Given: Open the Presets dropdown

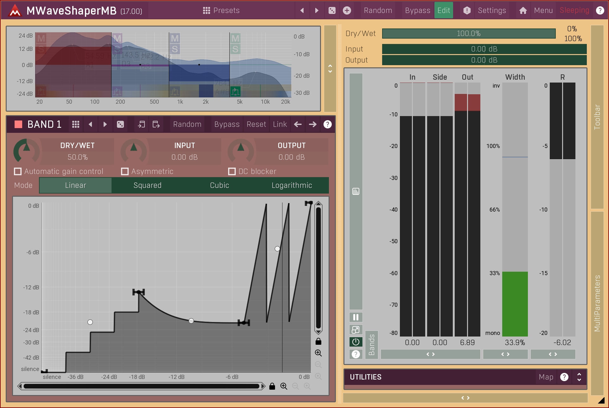Looking at the screenshot, I should click(x=221, y=10).
